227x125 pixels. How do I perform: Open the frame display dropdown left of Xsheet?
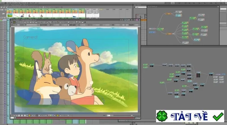pos(3,18)
